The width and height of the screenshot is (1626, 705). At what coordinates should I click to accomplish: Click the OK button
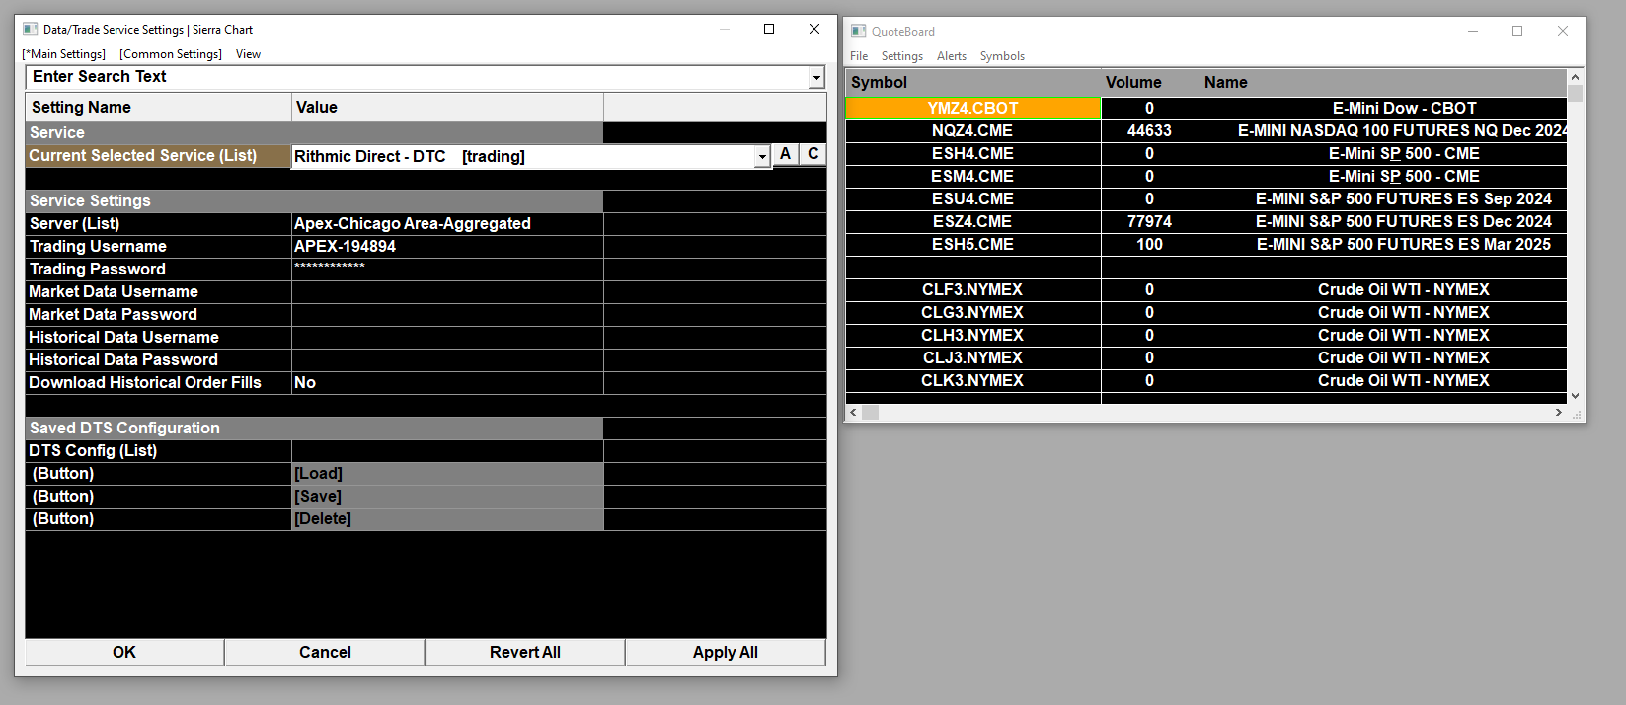124,652
